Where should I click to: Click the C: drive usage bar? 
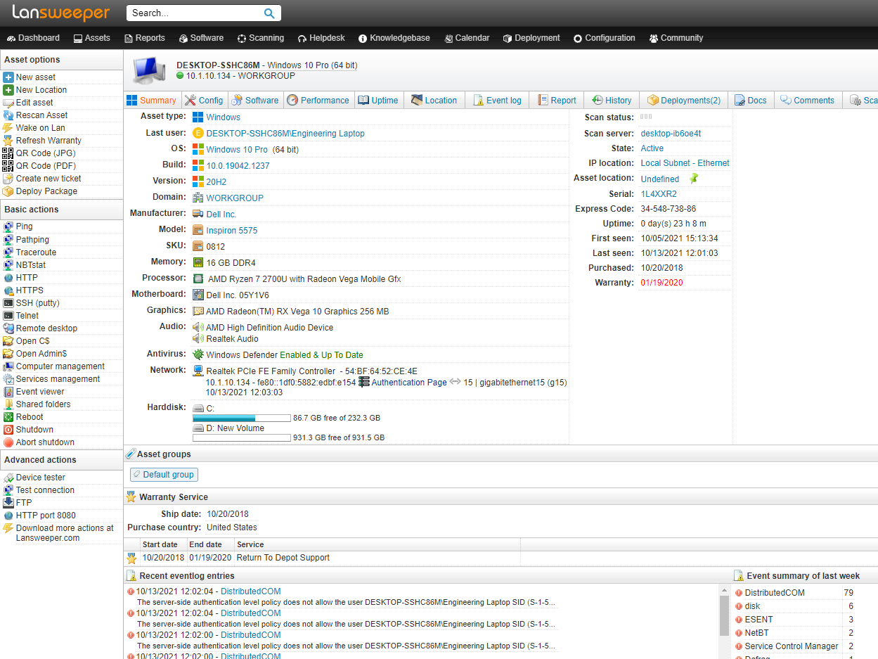[241, 418]
